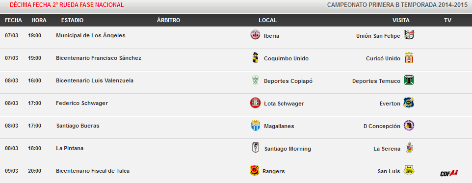Select the FECHA column header
Screen dimensions: 472x183
[14, 20]
